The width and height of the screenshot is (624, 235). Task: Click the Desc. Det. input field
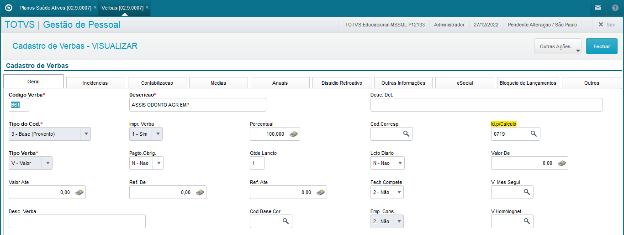point(487,105)
